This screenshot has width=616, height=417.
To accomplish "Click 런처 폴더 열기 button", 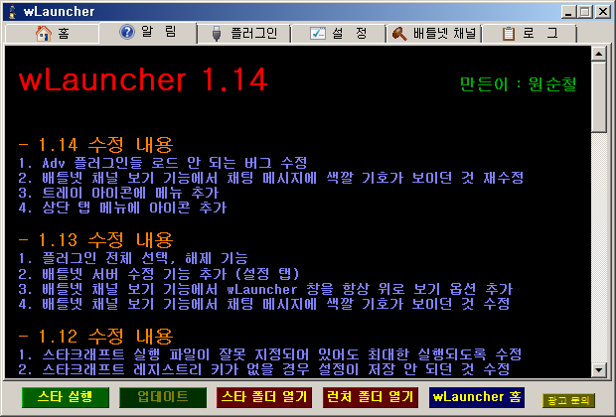I will point(371,397).
